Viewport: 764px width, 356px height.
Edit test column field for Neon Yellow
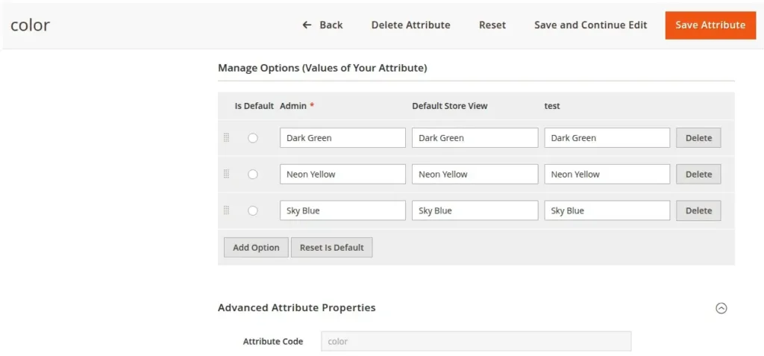(x=607, y=174)
